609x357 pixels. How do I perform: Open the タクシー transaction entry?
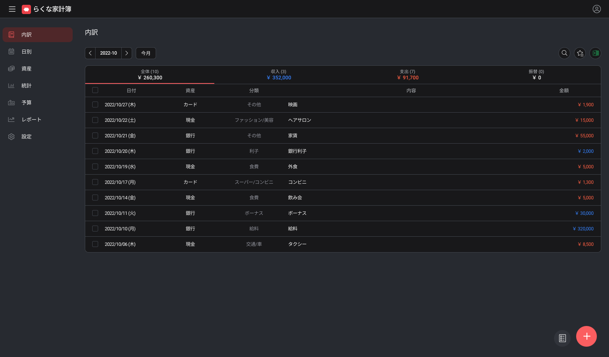(x=297, y=244)
